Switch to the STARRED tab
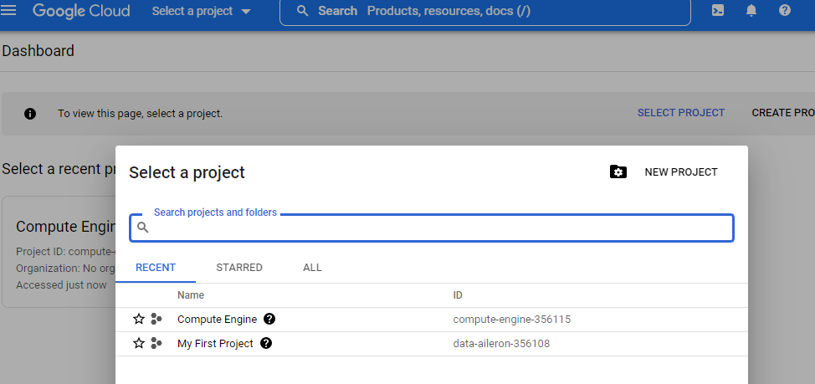 click(239, 268)
